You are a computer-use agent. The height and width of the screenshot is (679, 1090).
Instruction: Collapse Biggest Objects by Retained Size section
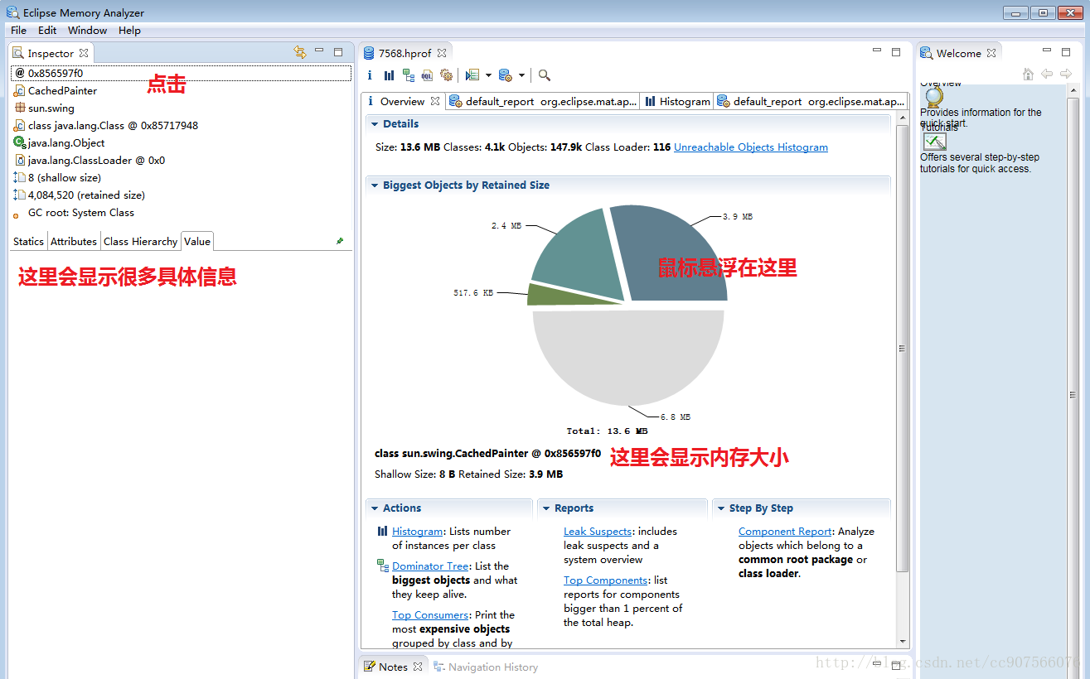375,185
